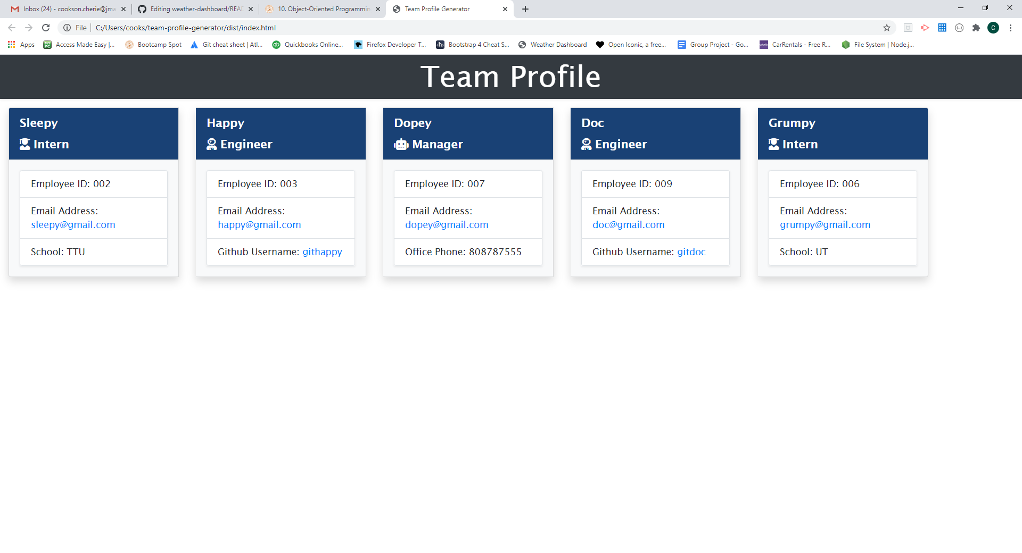Open the three-dot browser menu
The image size is (1022, 553).
1011,28
